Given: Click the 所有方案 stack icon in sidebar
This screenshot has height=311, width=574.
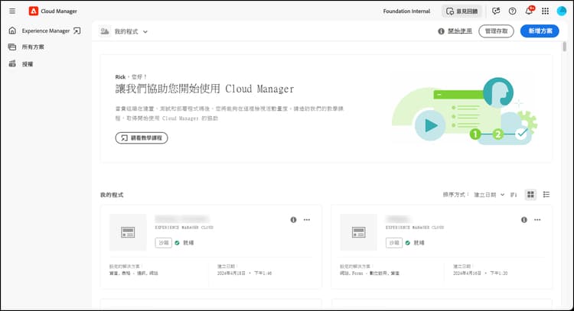Looking at the screenshot, I should tap(12, 47).
